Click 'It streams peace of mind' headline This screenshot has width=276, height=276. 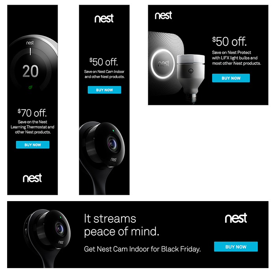[121, 225]
